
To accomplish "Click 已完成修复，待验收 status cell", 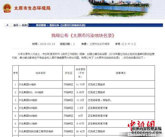I will point(121,100).
